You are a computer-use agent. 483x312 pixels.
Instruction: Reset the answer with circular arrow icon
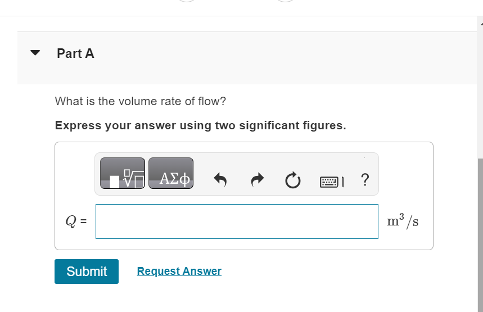292,180
